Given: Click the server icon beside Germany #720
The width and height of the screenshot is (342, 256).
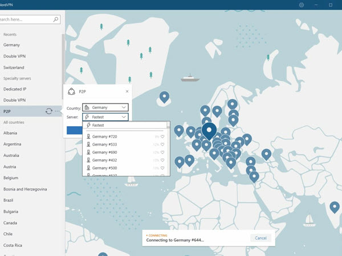Looking at the screenshot, I should (x=88, y=137).
